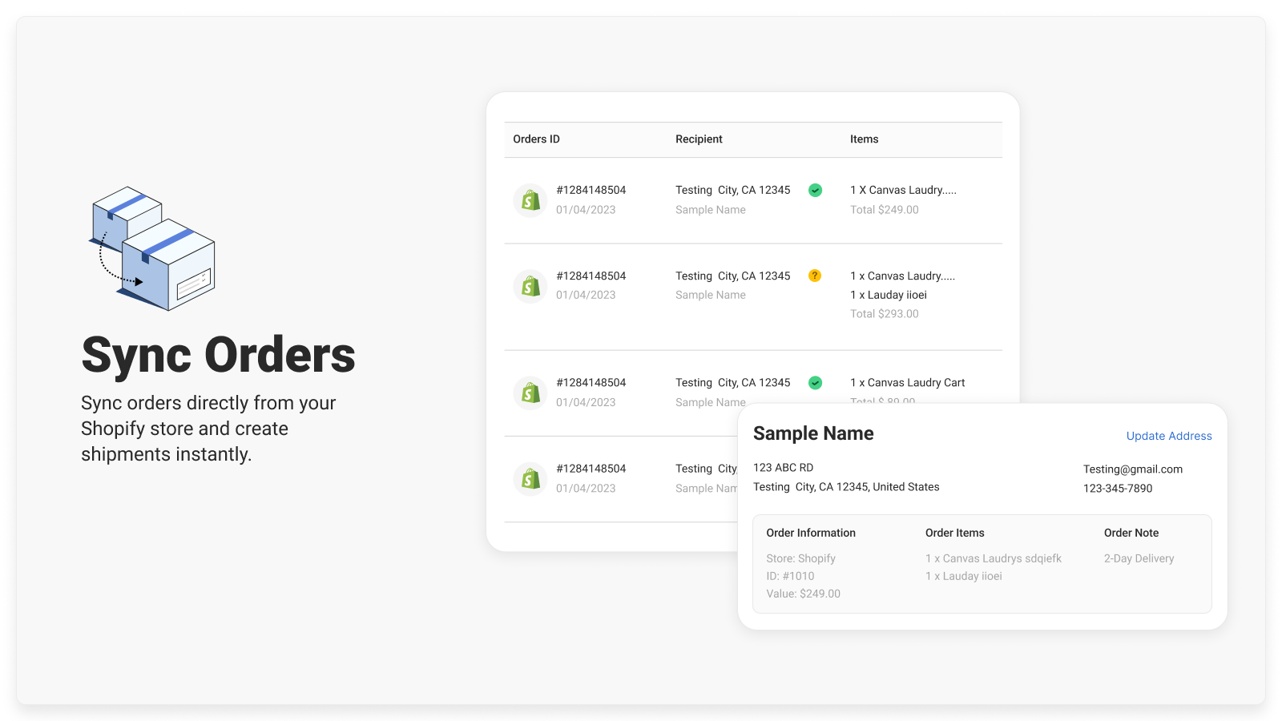Screen dimensions: 1282x721
Task: Click the green checkmark on the Canvas Laudry Cart order
Action: click(x=815, y=383)
